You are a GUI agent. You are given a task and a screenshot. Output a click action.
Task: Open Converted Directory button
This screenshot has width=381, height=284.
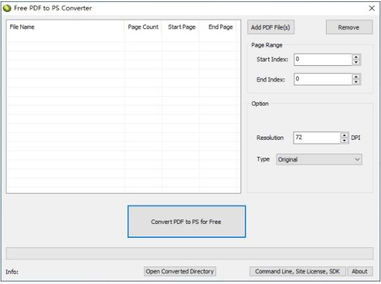180,271
